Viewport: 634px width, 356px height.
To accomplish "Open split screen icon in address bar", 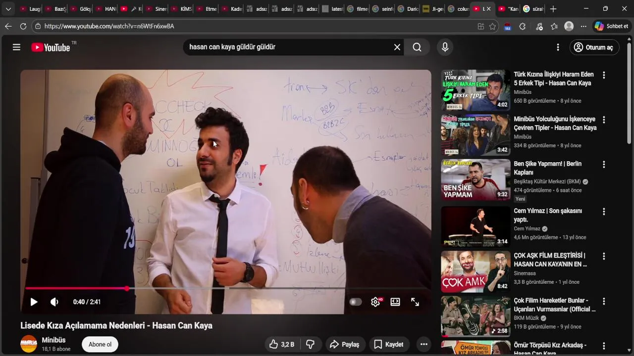I will [480, 26].
